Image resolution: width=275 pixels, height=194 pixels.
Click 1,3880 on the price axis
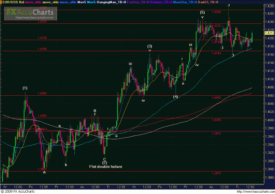point(269,169)
